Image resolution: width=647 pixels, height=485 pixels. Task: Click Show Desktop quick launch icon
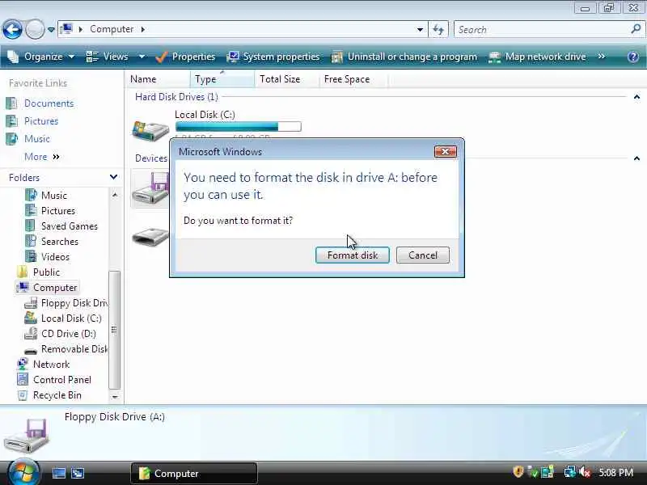pos(58,473)
